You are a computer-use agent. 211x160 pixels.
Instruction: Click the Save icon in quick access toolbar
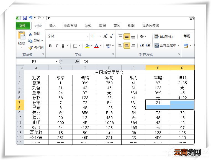pos(24,18)
